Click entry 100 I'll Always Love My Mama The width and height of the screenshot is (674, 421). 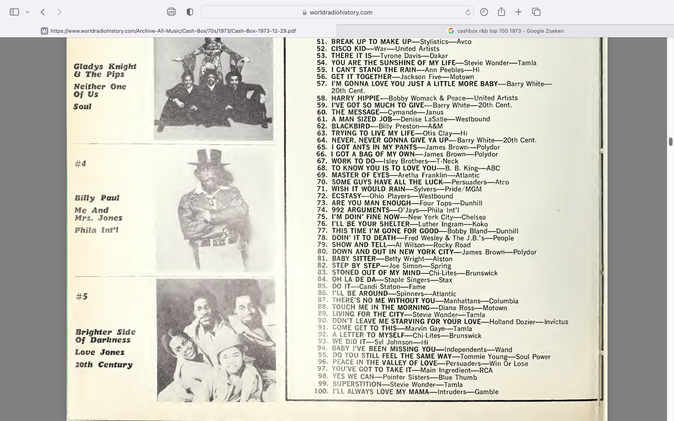406,392
